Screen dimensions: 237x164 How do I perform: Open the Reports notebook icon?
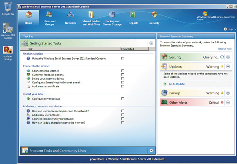(133, 15)
